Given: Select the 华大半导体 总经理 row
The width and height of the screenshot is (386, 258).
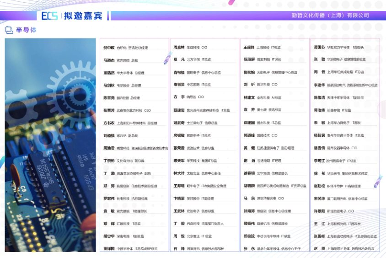Looking at the screenshot, I should click(124, 73).
